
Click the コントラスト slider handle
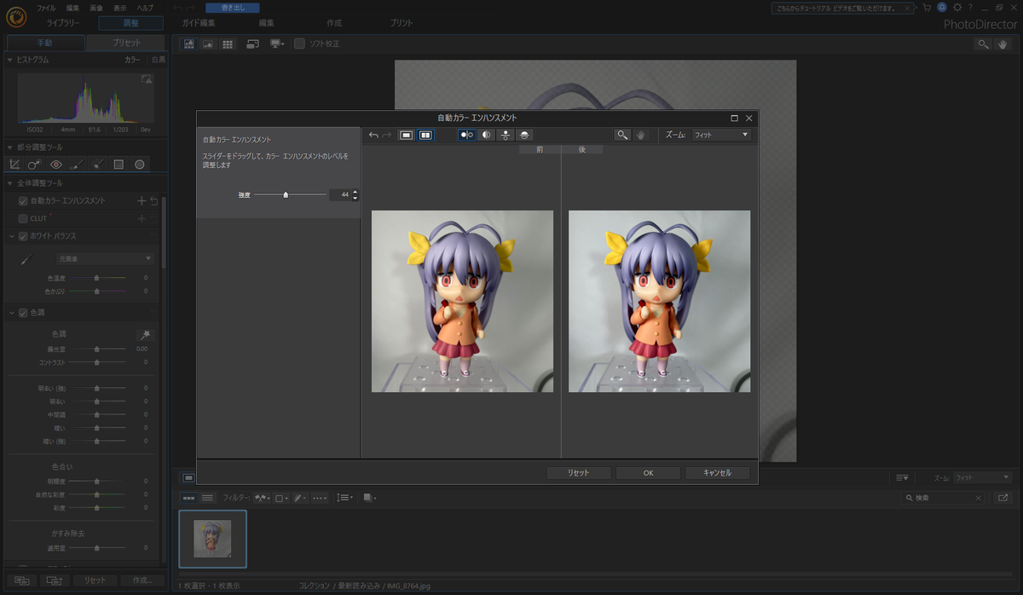97,362
